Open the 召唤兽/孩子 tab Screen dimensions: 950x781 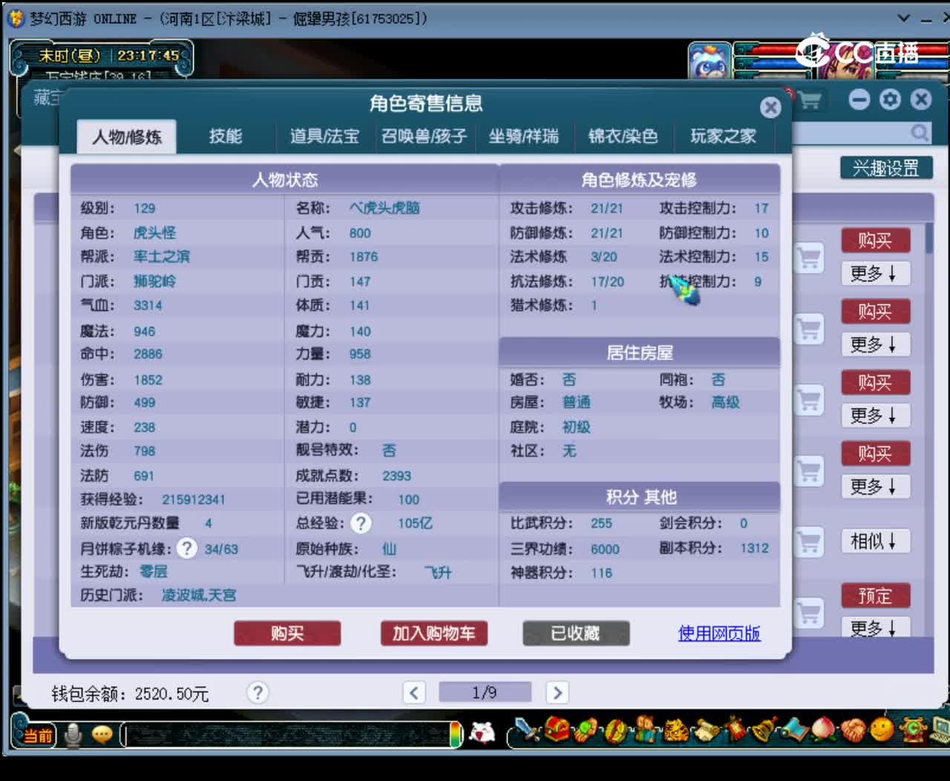424,136
